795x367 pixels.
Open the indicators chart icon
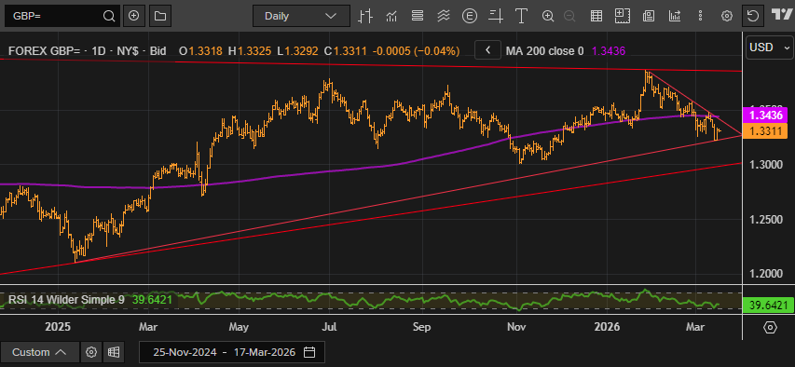click(391, 16)
